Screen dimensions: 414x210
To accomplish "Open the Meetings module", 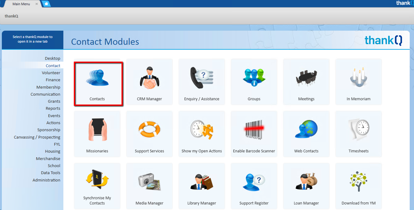I will pyautogui.click(x=306, y=82).
